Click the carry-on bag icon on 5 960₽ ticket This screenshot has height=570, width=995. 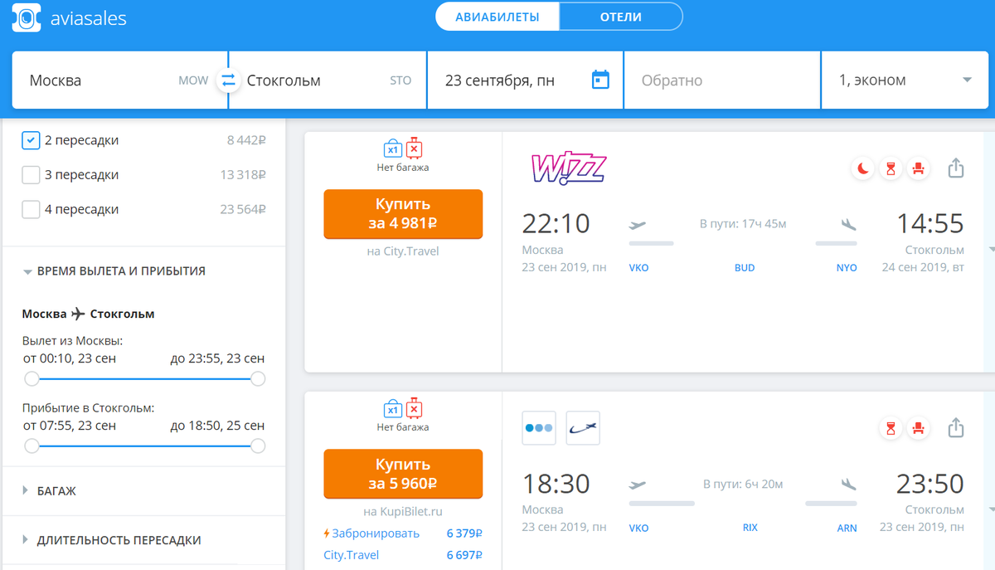(x=392, y=409)
